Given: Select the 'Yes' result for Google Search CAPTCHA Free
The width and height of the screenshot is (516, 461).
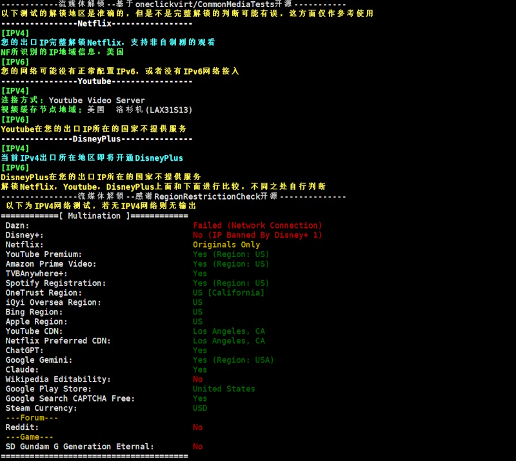Looking at the screenshot, I should (200, 398).
